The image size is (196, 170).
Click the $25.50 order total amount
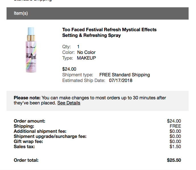[174, 160]
